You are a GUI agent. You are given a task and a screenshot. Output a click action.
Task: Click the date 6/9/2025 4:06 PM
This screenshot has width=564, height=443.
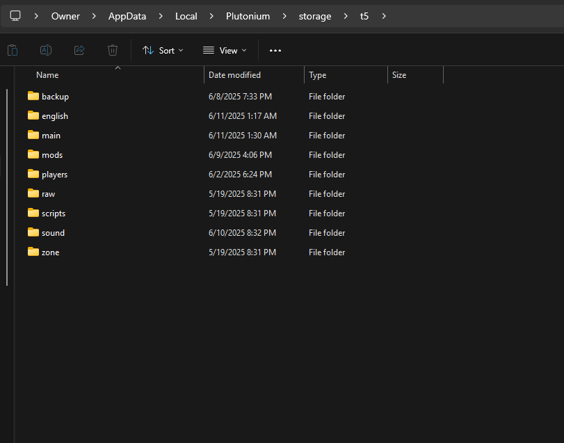click(x=241, y=154)
